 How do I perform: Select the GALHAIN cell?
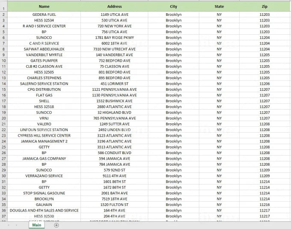coord(44,204)
